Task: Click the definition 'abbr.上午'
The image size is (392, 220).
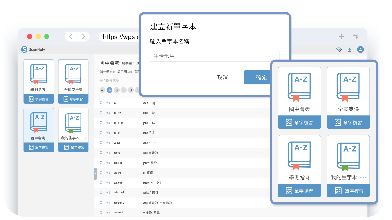Action: point(150,143)
